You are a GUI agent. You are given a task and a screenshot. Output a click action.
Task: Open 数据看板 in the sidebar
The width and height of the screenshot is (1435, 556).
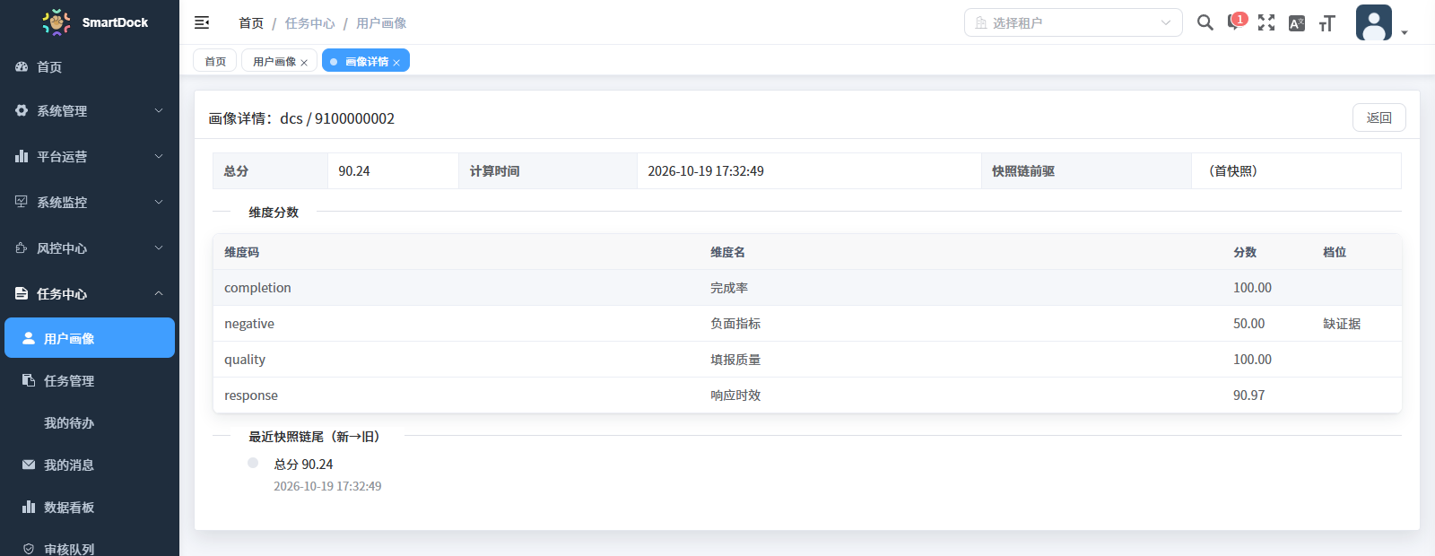point(90,508)
